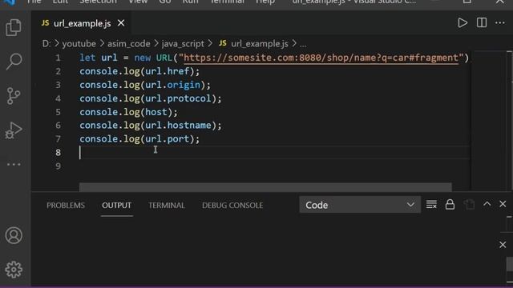The width and height of the screenshot is (513, 288).
Task: Open the Accounts menu icon
Action: coord(14,235)
